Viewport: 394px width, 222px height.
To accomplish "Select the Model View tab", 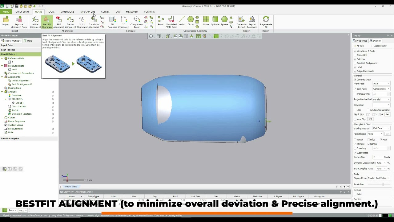I will (70, 187).
